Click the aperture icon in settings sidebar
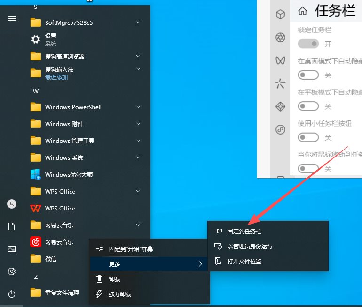The image size is (362, 307). click(280, 37)
